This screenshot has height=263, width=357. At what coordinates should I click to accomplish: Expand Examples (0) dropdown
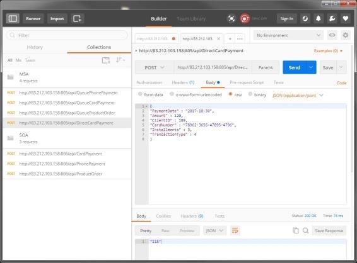click(328, 51)
